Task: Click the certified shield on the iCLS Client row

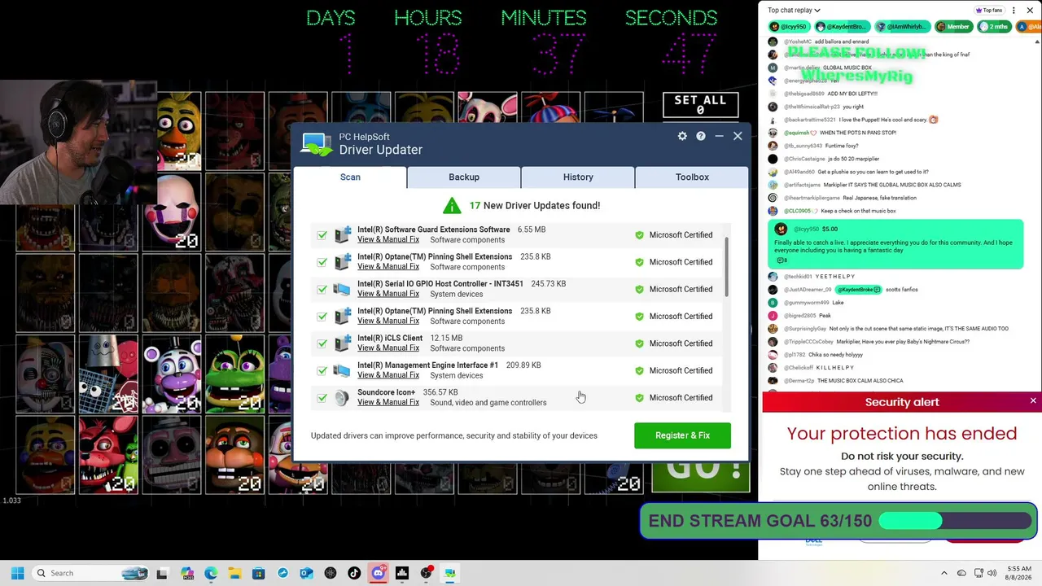Action: tap(639, 343)
